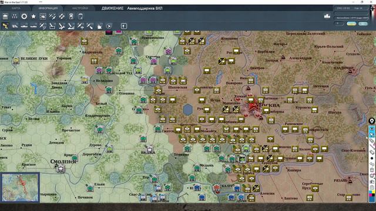Click the double aircraft air doctrine icon
This screenshot has height=211, width=376.
tap(52, 16)
